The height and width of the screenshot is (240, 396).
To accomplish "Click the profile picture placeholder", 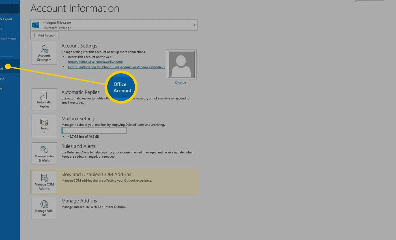I will 181,64.
